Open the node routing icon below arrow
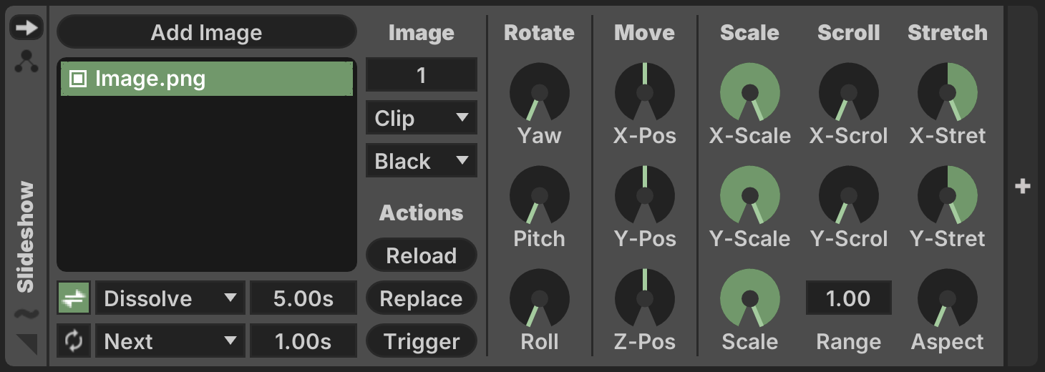The height and width of the screenshot is (372, 1045). [26, 63]
